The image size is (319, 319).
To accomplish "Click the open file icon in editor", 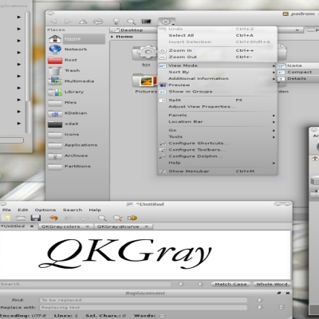I will tap(21, 219).
